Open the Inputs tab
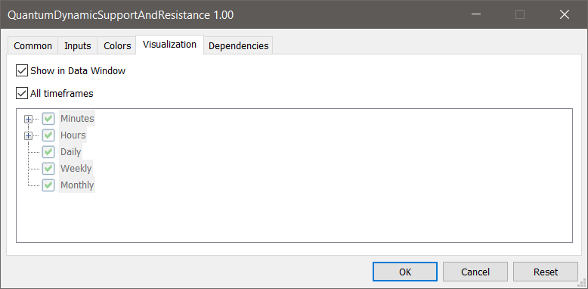This screenshot has width=588, height=289. click(78, 46)
